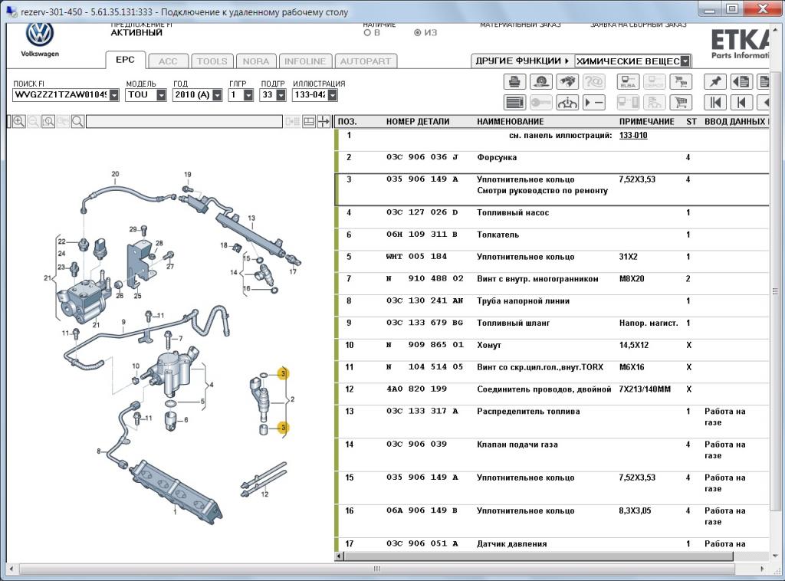Screen dimensions: 785x581
Task: Click the plain magnifier icon above illustration
Action: pos(77,122)
